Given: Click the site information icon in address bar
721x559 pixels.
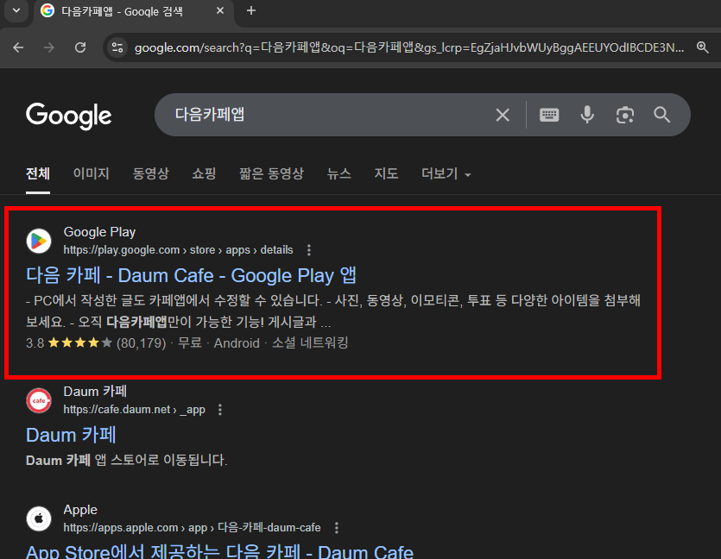Looking at the screenshot, I should pyautogui.click(x=117, y=48).
